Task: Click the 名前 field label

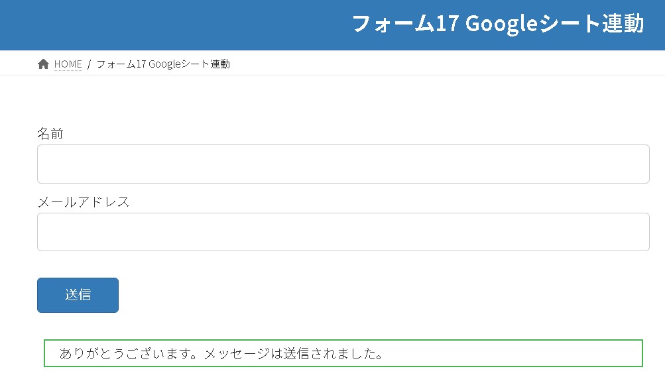Action: [50, 134]
